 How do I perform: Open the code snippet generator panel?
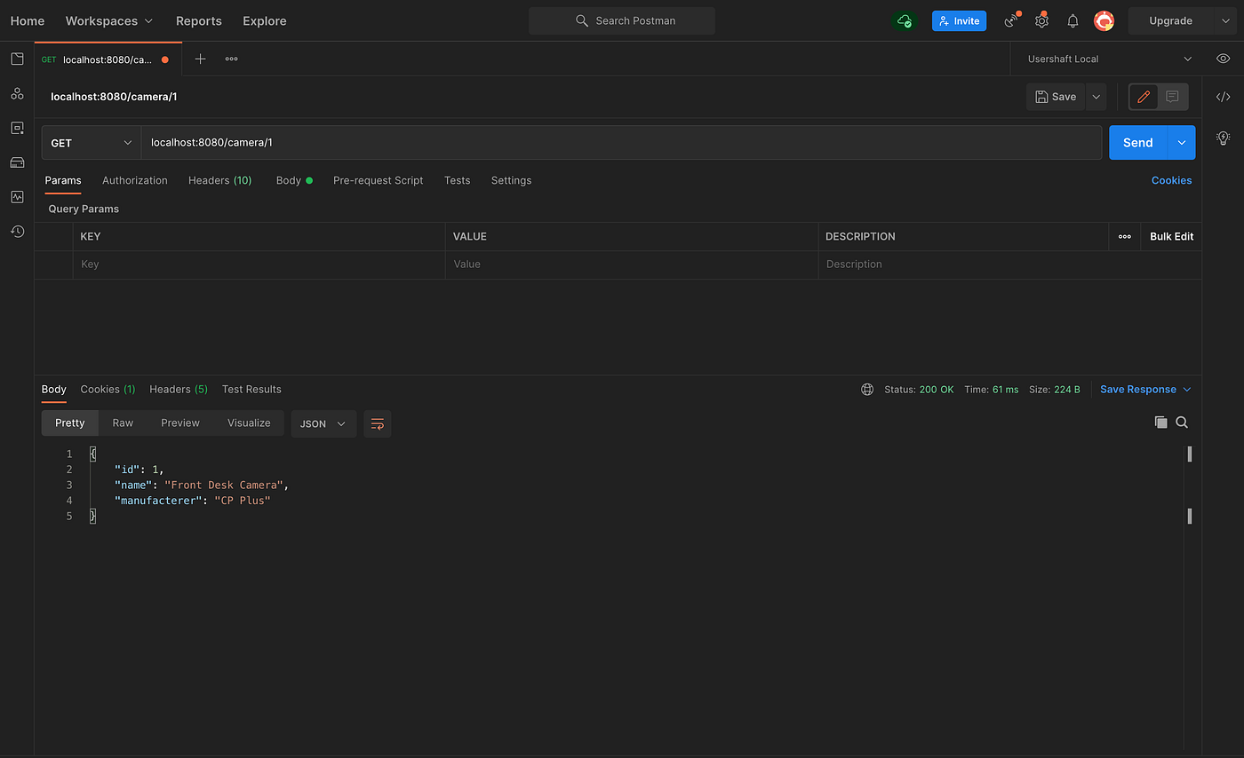(x=1223, y=96)
